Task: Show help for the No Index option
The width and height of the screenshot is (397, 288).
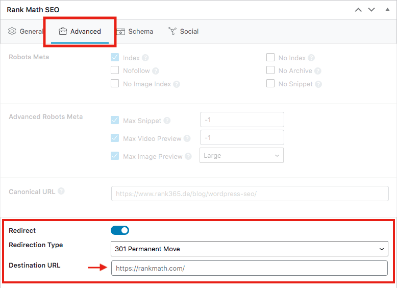Action: point(311,58)
